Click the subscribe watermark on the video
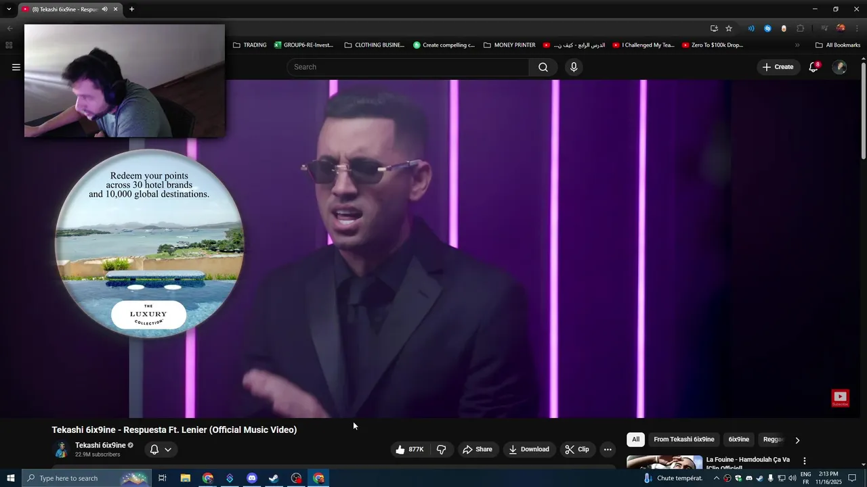This screenshot has width=867, height=487. coord(840,398)
